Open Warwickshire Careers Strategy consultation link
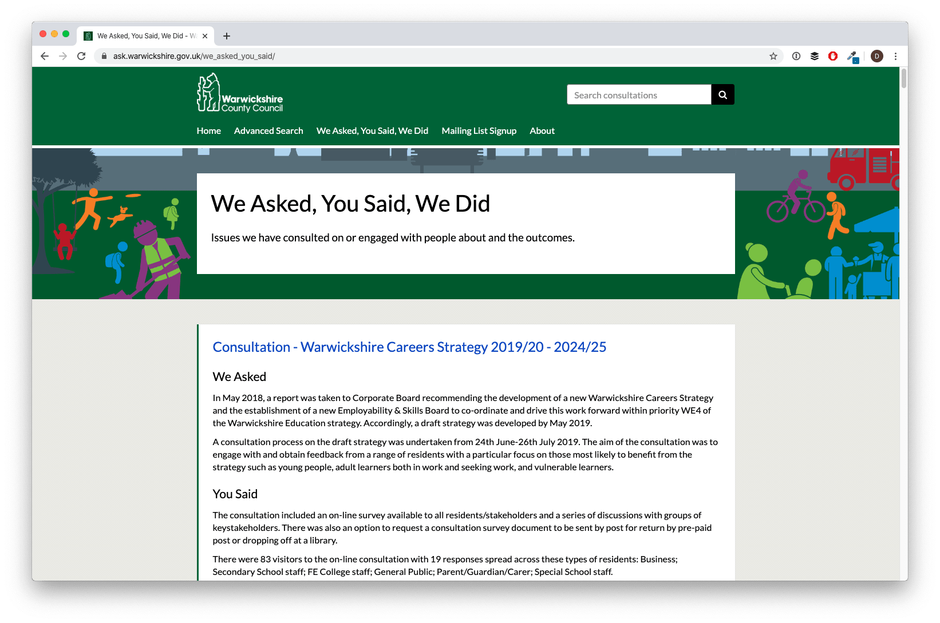 click(409, 347)
